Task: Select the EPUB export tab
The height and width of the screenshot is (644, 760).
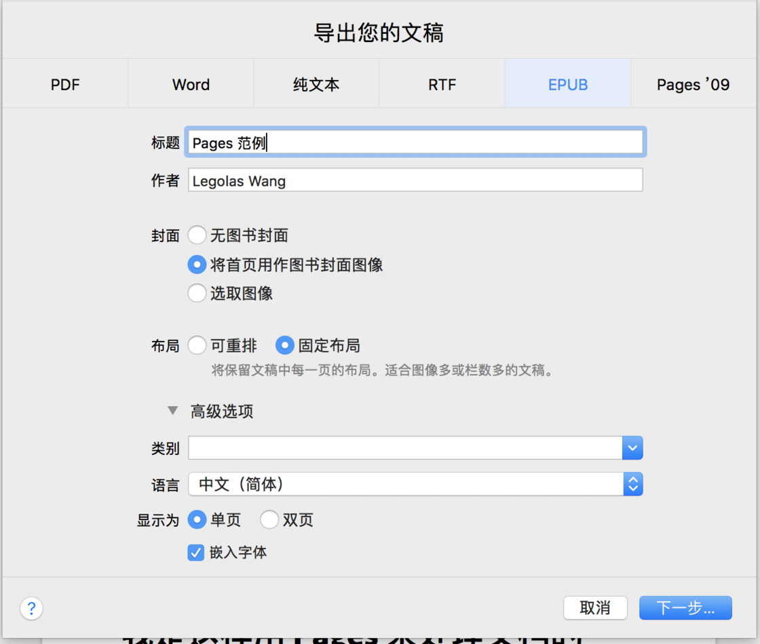Action: pos(567,83)
